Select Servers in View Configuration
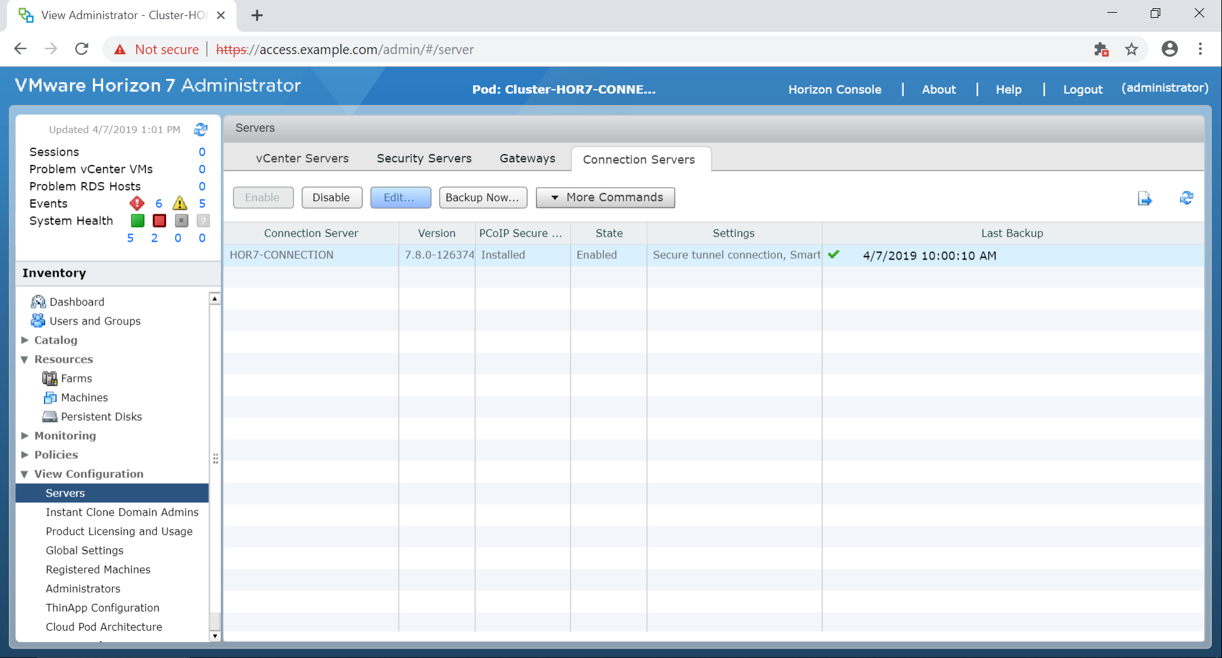 (112, 493)
